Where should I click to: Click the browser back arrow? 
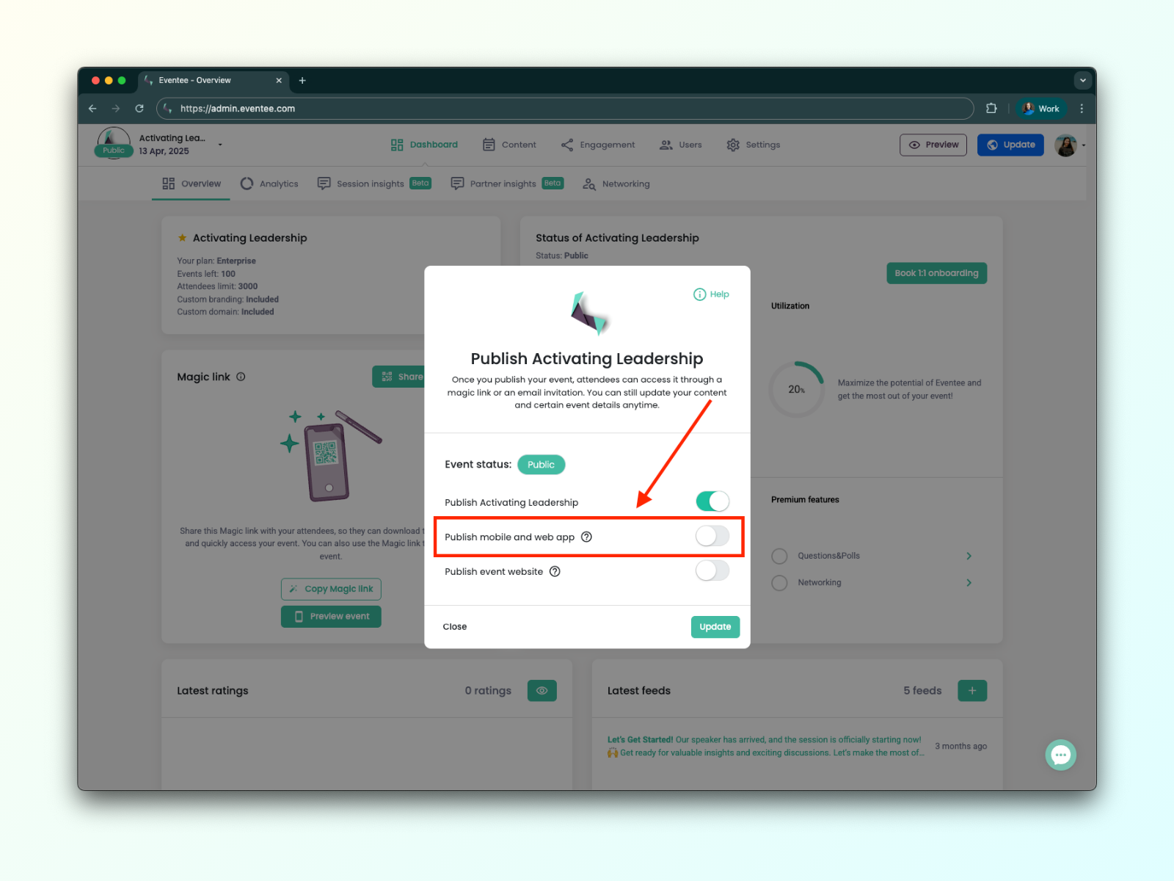92,109
